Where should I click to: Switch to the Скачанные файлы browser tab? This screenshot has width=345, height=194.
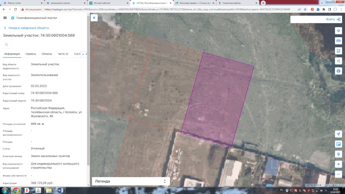[238, 3]
